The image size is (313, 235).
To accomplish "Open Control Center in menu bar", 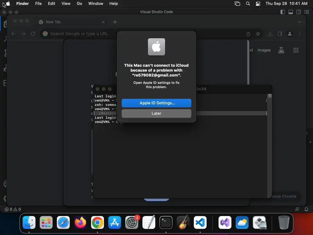I will (x=258, y=3).
